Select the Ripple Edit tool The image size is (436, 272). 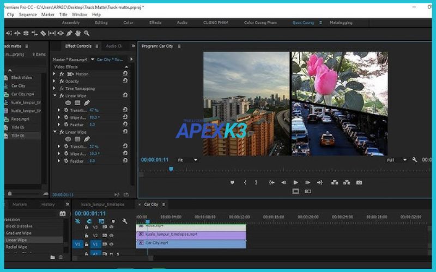[17, 33]
